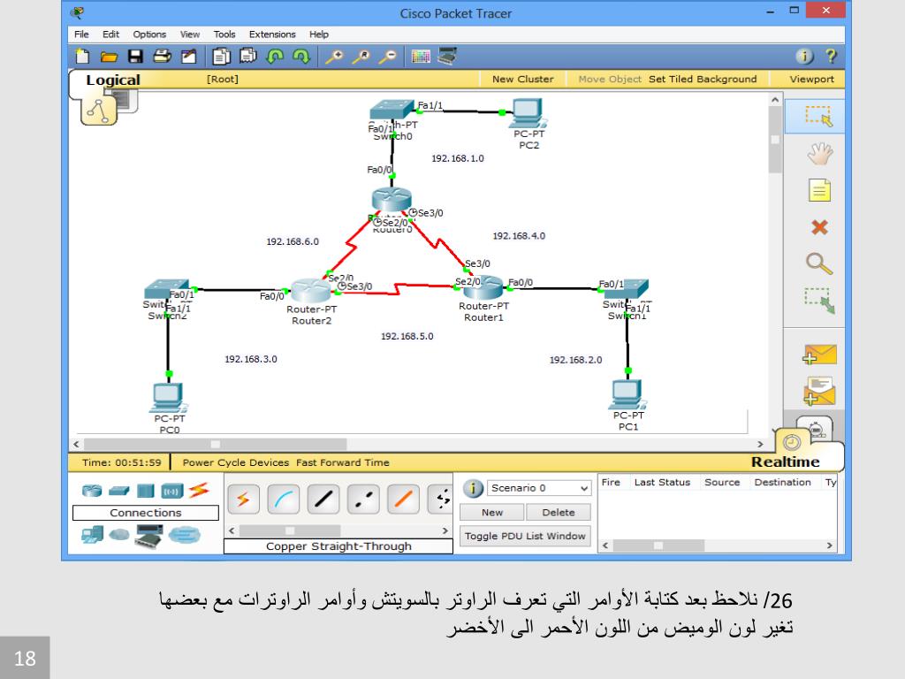Switch to the Logical workspace tab
This screenshot has width=905, height=679.
[x=113, y=80]
